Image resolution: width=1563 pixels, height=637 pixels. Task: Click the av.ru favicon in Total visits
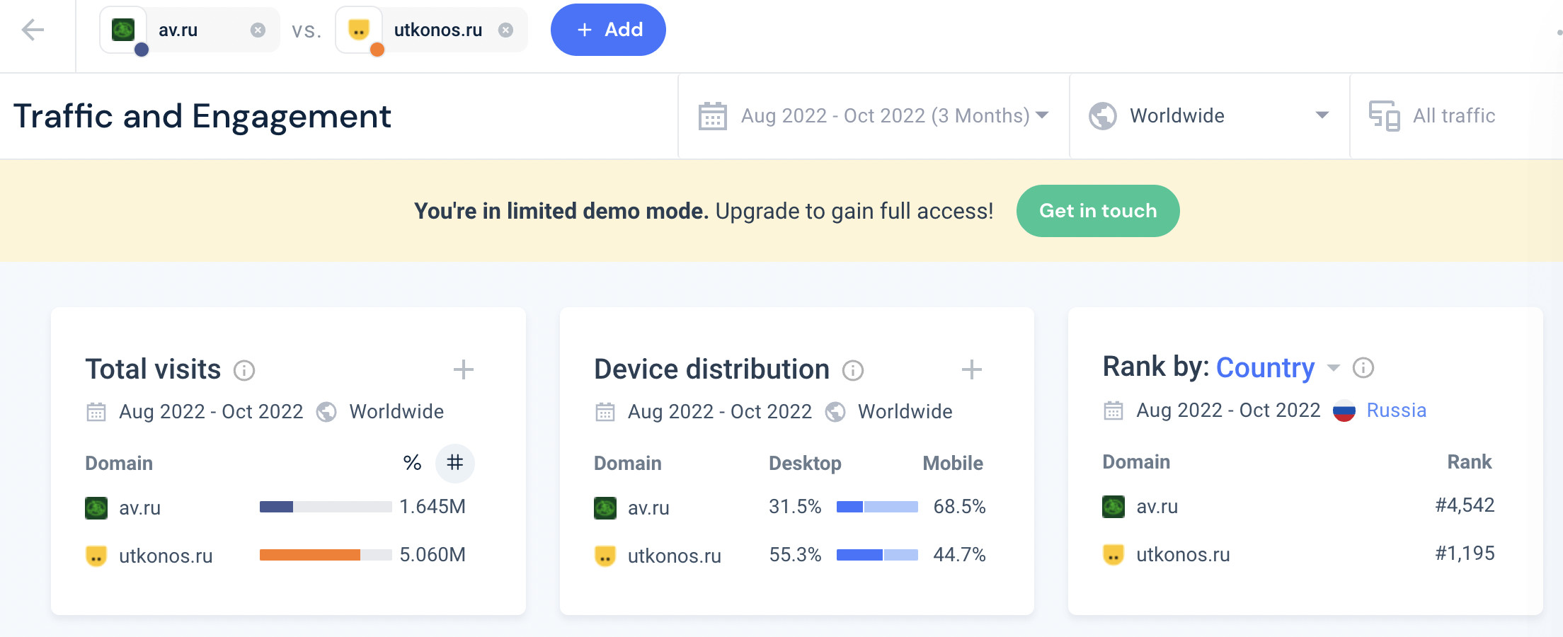[96, 508]
